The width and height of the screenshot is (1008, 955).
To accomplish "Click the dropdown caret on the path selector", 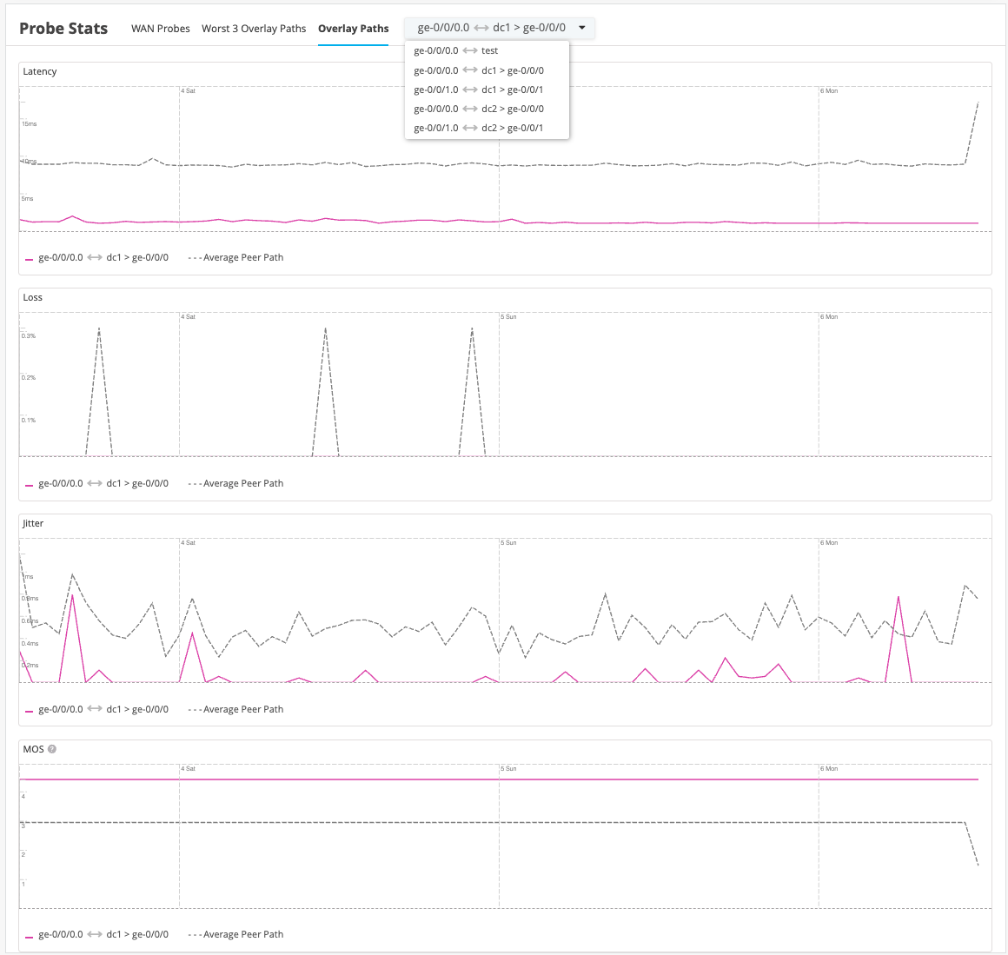I will point(582,28).
